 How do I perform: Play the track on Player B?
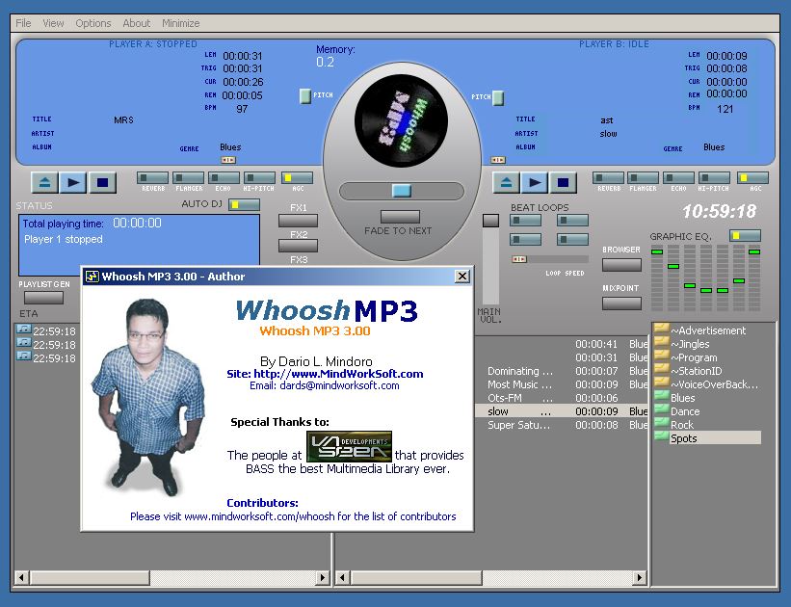pyautogui.click(x=535, y=183)
